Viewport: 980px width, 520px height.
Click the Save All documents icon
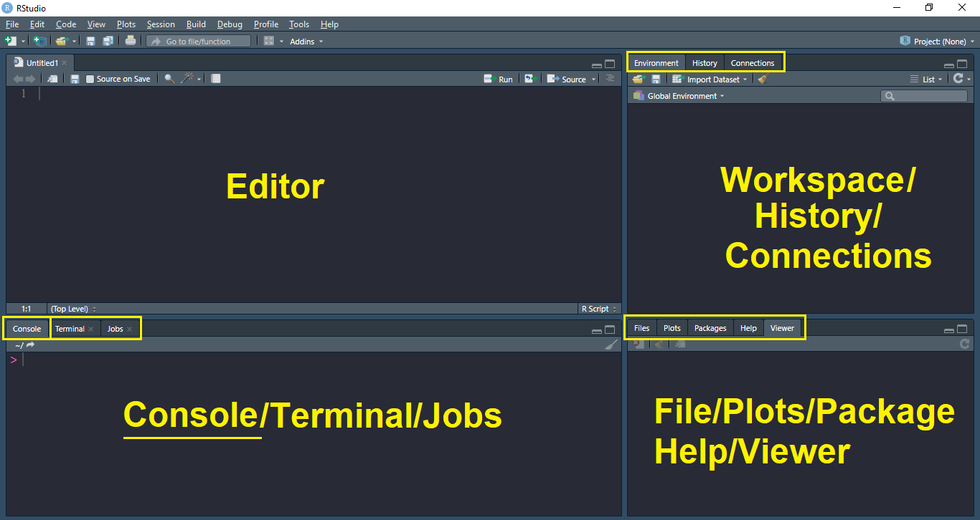(x=108, y=41)
